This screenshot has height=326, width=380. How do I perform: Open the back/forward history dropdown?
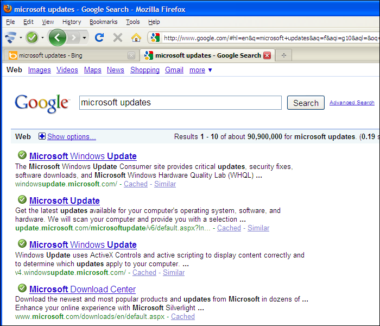click(84, 38)
